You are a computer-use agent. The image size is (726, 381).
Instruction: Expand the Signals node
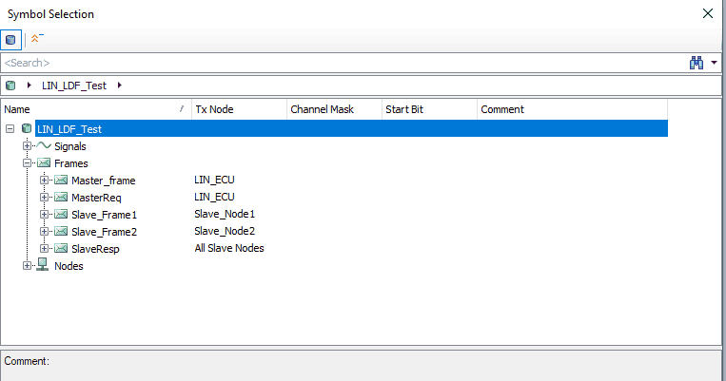pyautogui.click(x=27, y=145)
